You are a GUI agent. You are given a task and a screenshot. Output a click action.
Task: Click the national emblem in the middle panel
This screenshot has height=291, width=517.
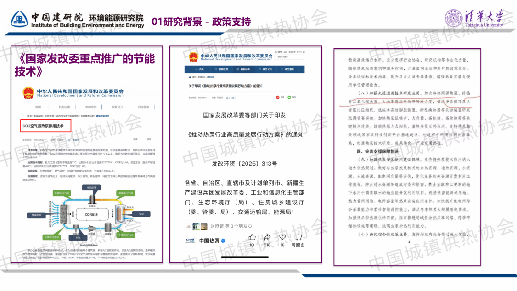coord(192,58)
